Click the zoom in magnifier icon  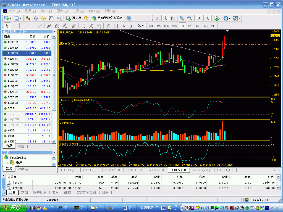[182, 18]
